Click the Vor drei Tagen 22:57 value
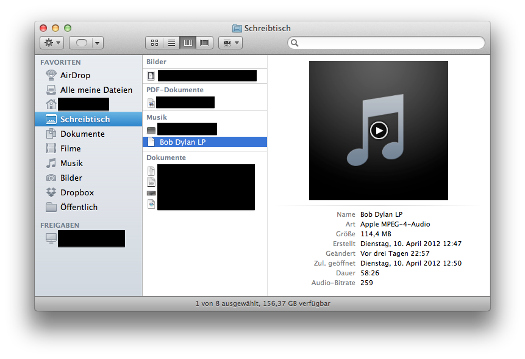 [395, 253]
